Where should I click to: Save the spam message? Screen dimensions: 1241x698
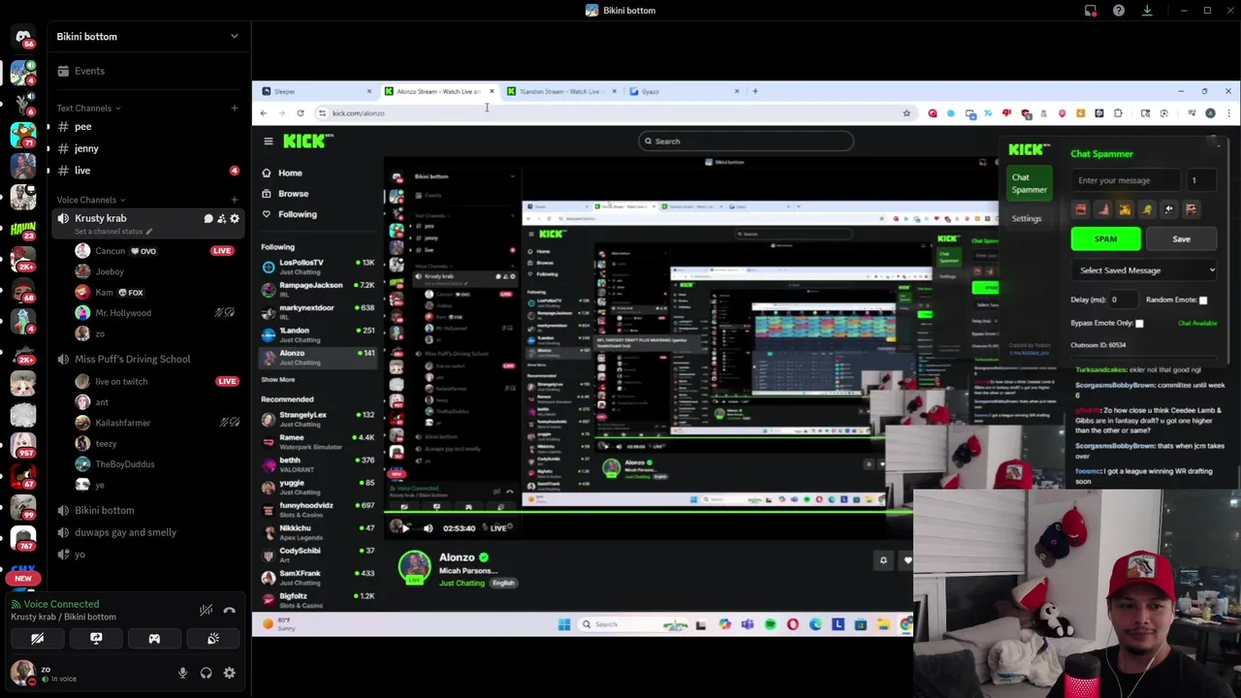(1181, 239)
